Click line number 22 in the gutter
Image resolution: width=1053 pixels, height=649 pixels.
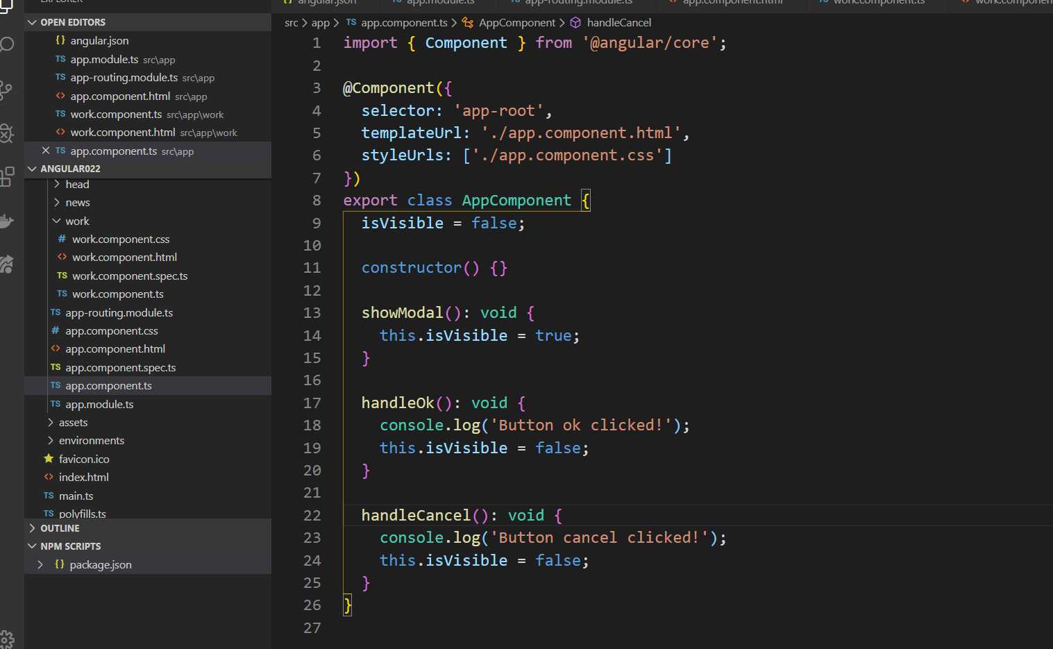point(312,515)
